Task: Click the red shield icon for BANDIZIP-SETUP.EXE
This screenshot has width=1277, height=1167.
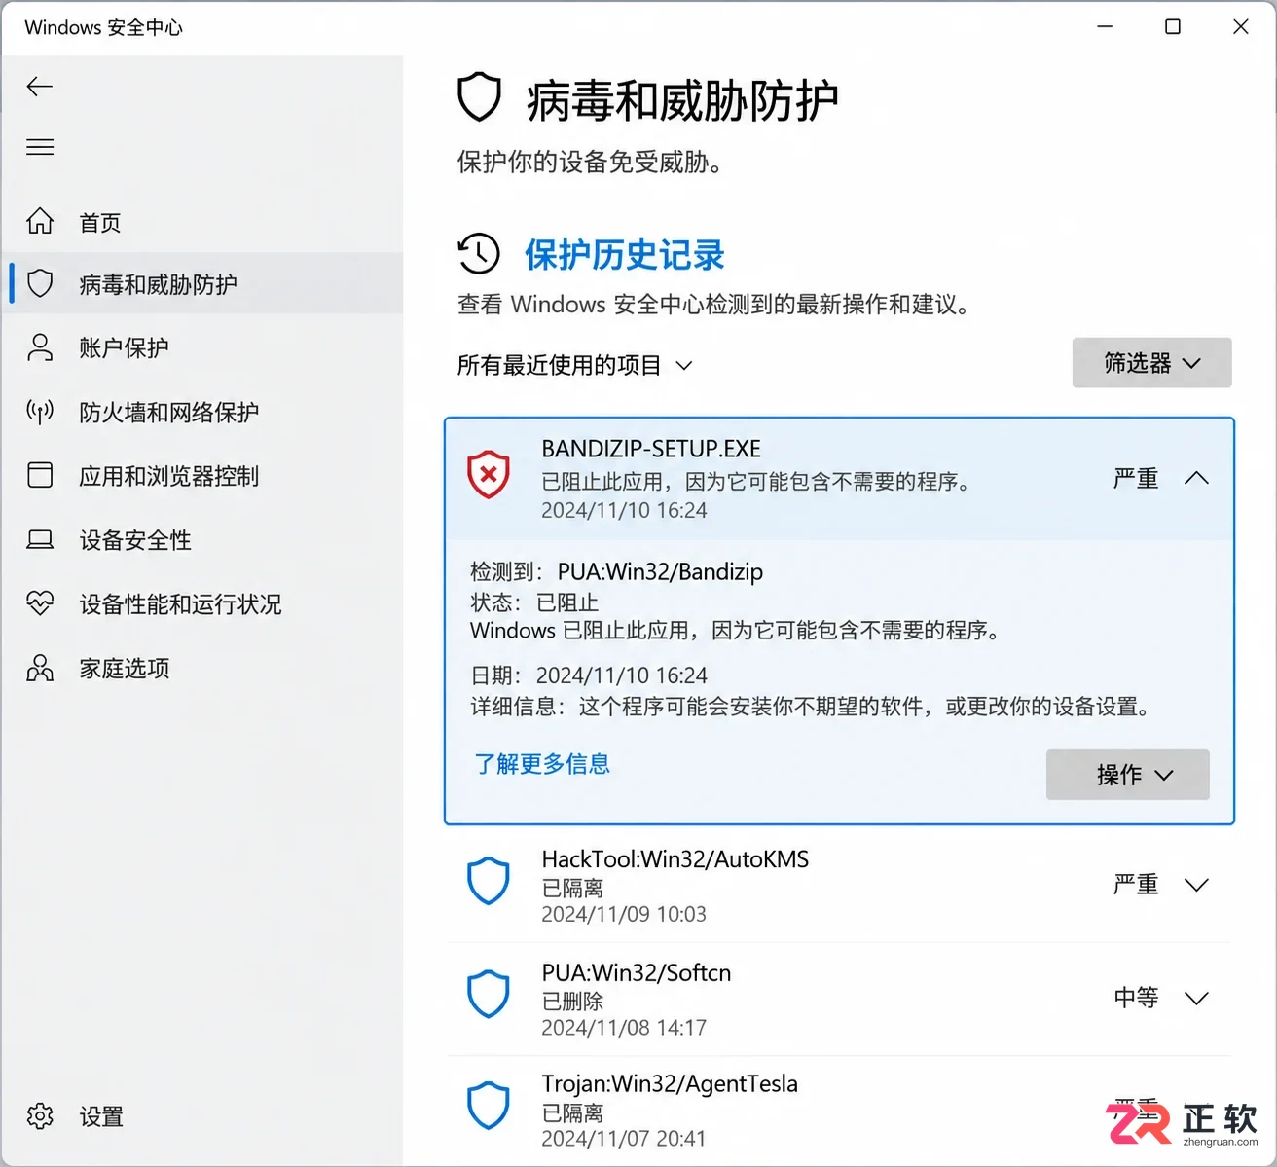Action: click(x=489, y=475)
